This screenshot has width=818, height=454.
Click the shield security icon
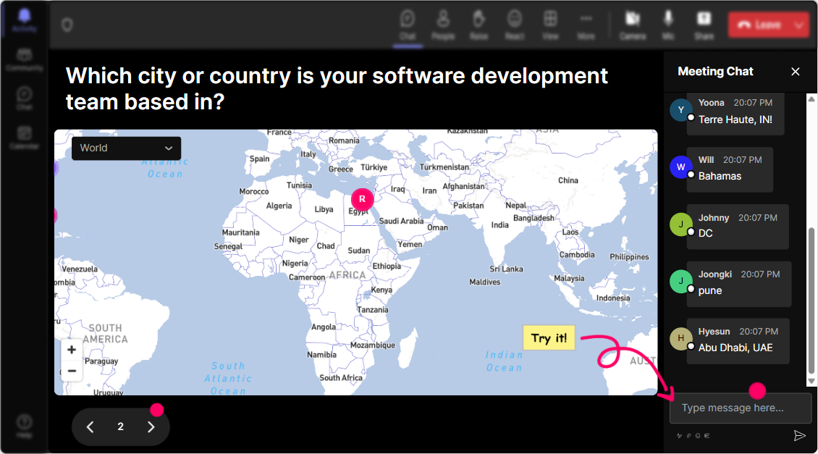(67, 25)
